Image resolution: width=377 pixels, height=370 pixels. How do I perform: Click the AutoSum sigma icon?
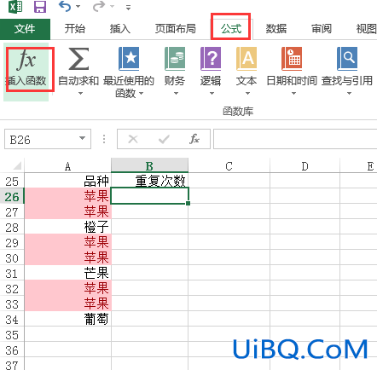pos(78,59)
